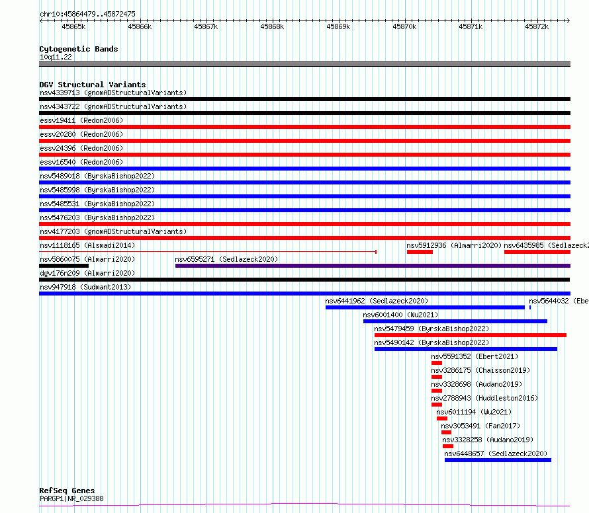Image resolution: width=589 pixels, height=513 pixels.
Task: Open nsv5912936 (Almarri2020) label
Action: pyautogui.click(x=454, y=245)
